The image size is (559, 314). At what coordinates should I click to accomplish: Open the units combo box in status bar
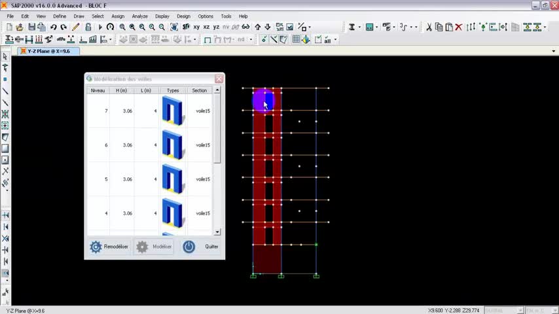541,311
